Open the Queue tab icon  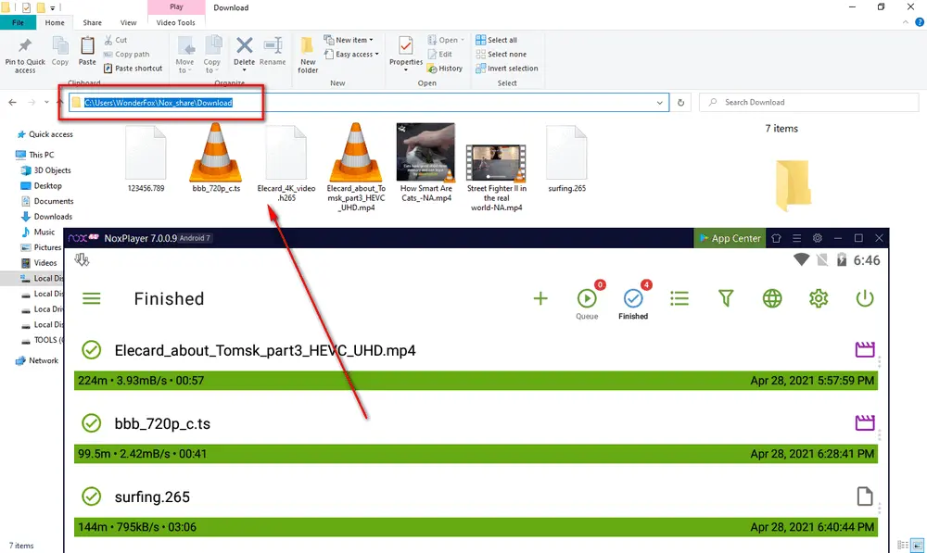click(587, 298)
